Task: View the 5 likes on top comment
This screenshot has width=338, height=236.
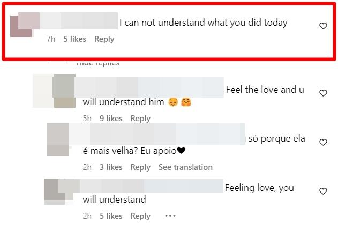Action: (x=74, y=39)
